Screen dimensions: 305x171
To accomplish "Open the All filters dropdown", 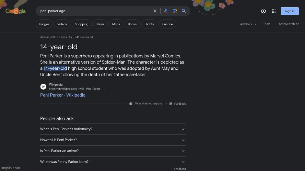I will (x=248, y=24).
